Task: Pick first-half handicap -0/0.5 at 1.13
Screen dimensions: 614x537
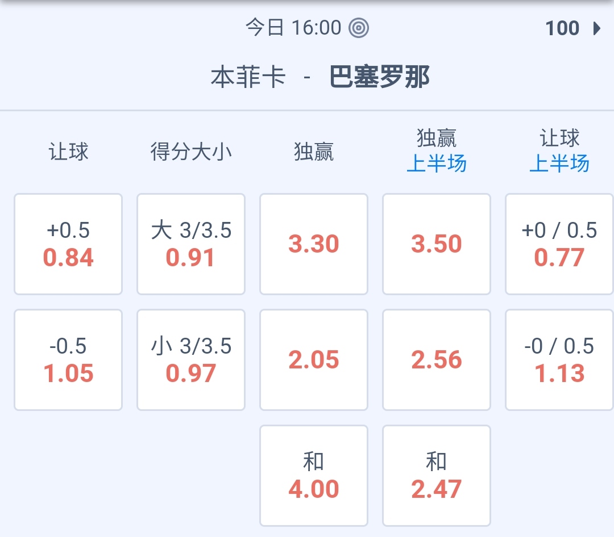Action: point(559,360)
